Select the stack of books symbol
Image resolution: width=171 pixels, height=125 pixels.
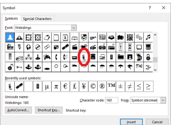[84, 37]
